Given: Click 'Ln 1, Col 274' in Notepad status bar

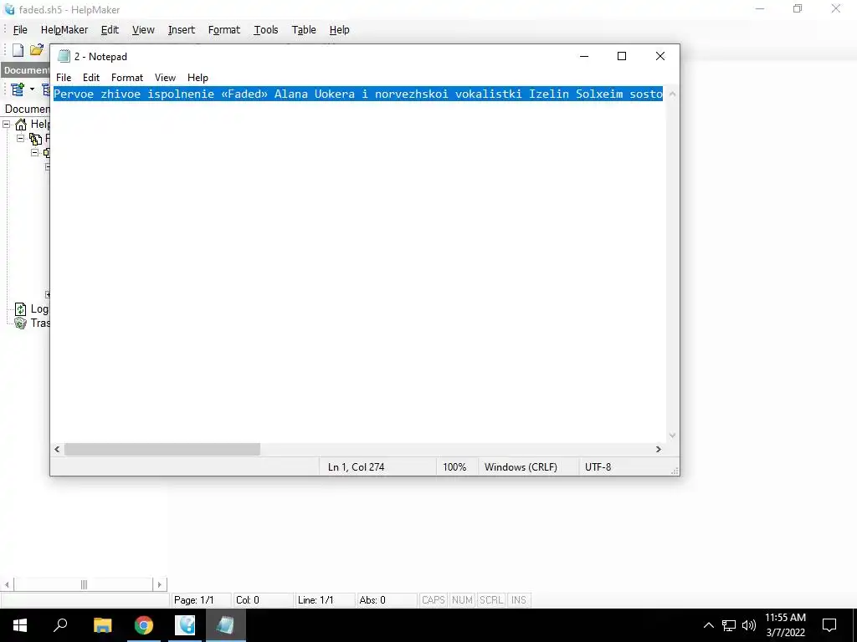Looking at the screenshot, I should [x=357, y=467].
